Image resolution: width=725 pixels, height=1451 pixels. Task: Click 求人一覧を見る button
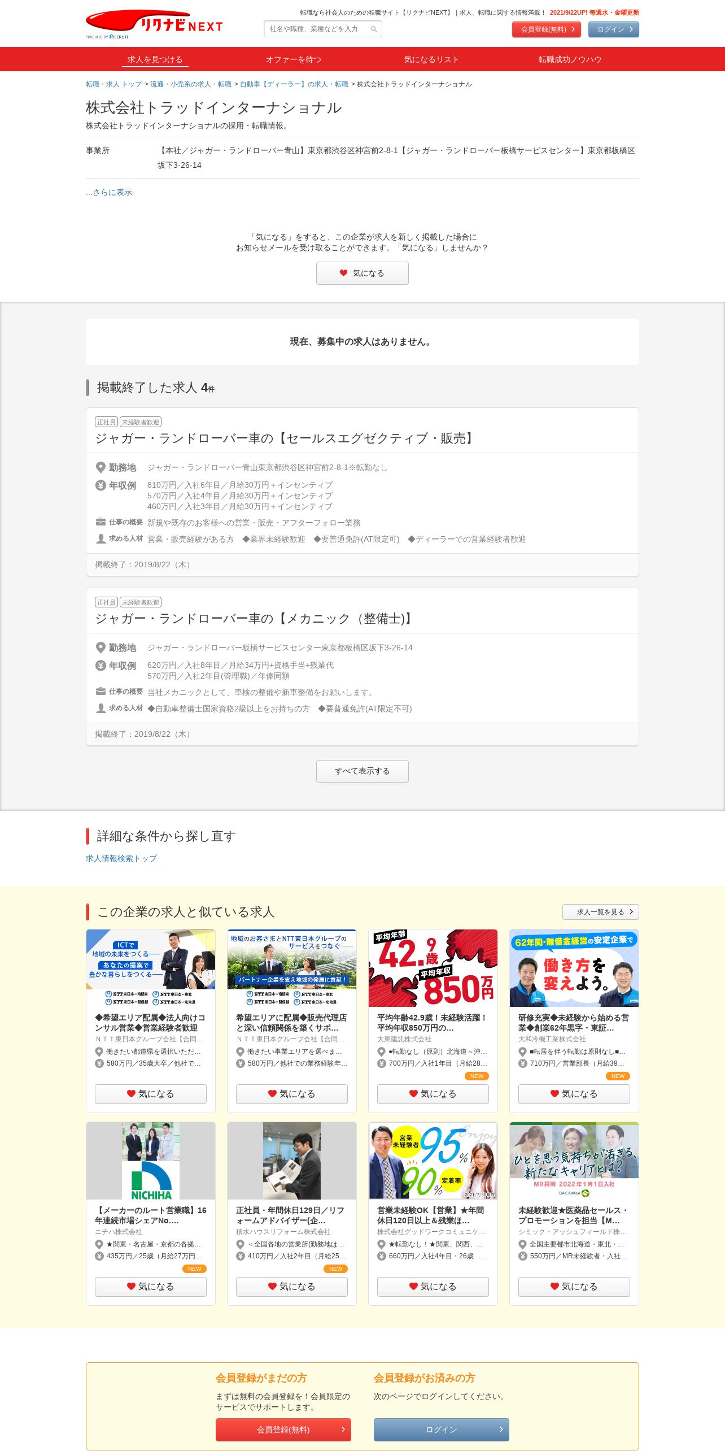[x=601, y=912]
